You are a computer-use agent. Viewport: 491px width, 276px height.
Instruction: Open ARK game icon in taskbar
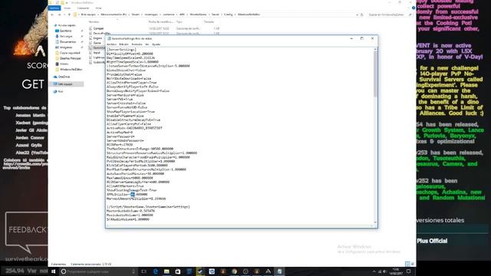click(268, 271)
